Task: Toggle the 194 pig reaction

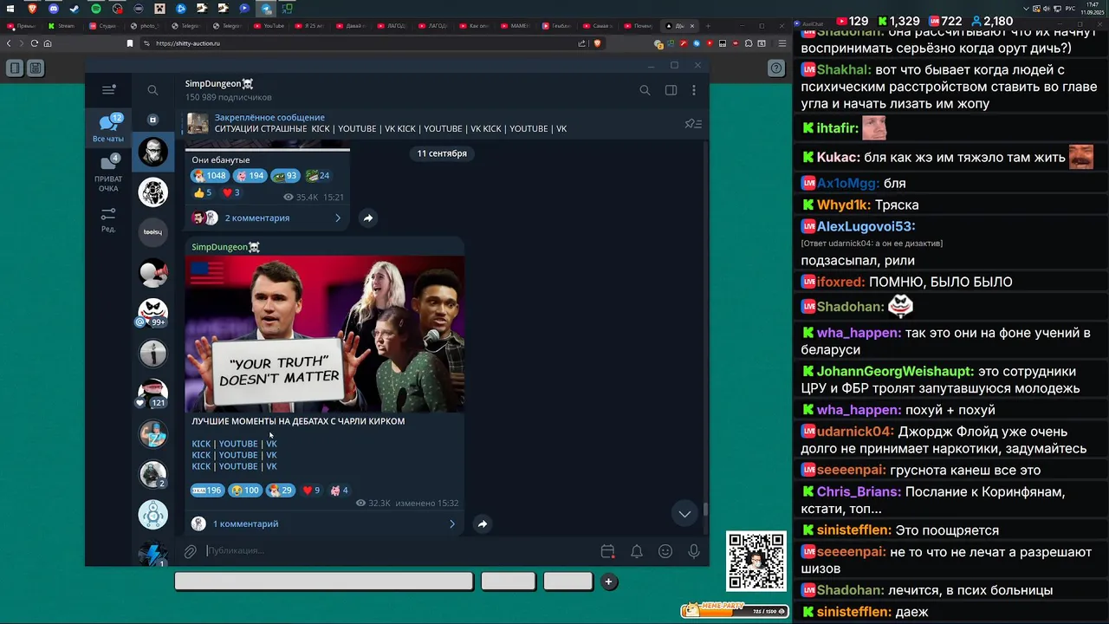Action: tap(250, 176)
